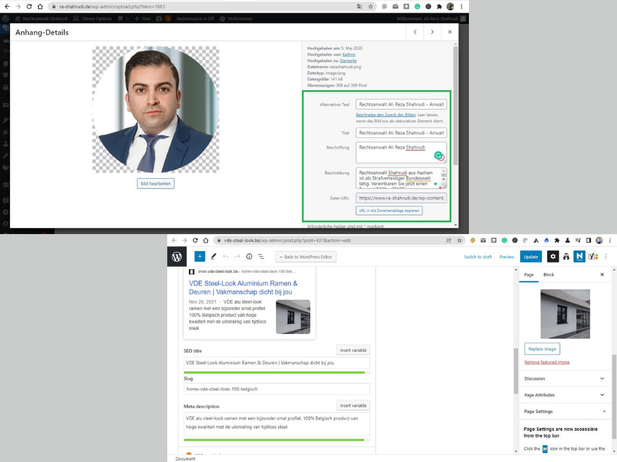Open the editor options three-dot menu

606,256
